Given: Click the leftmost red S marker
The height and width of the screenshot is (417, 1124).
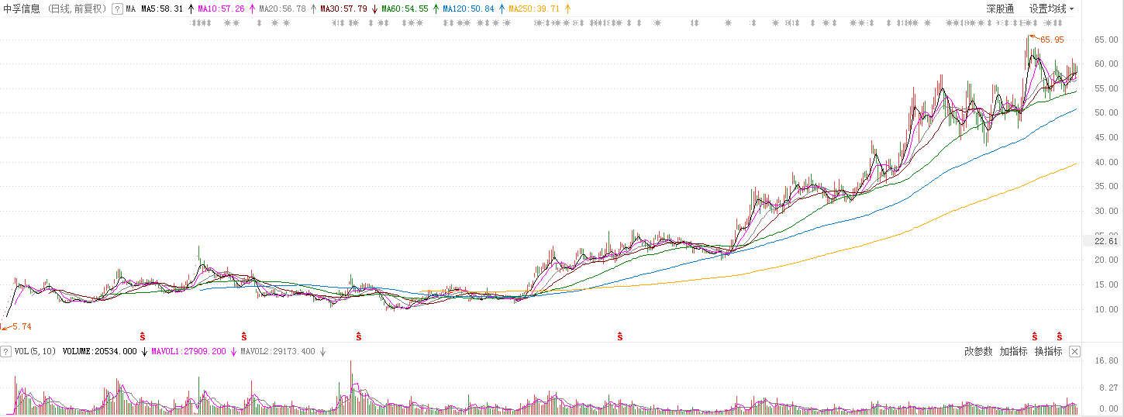Looking at the screenshot, I should coord(142,336).
